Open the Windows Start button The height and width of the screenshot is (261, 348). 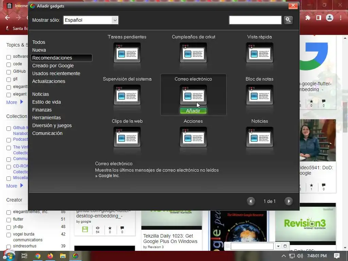click(8, 256)
